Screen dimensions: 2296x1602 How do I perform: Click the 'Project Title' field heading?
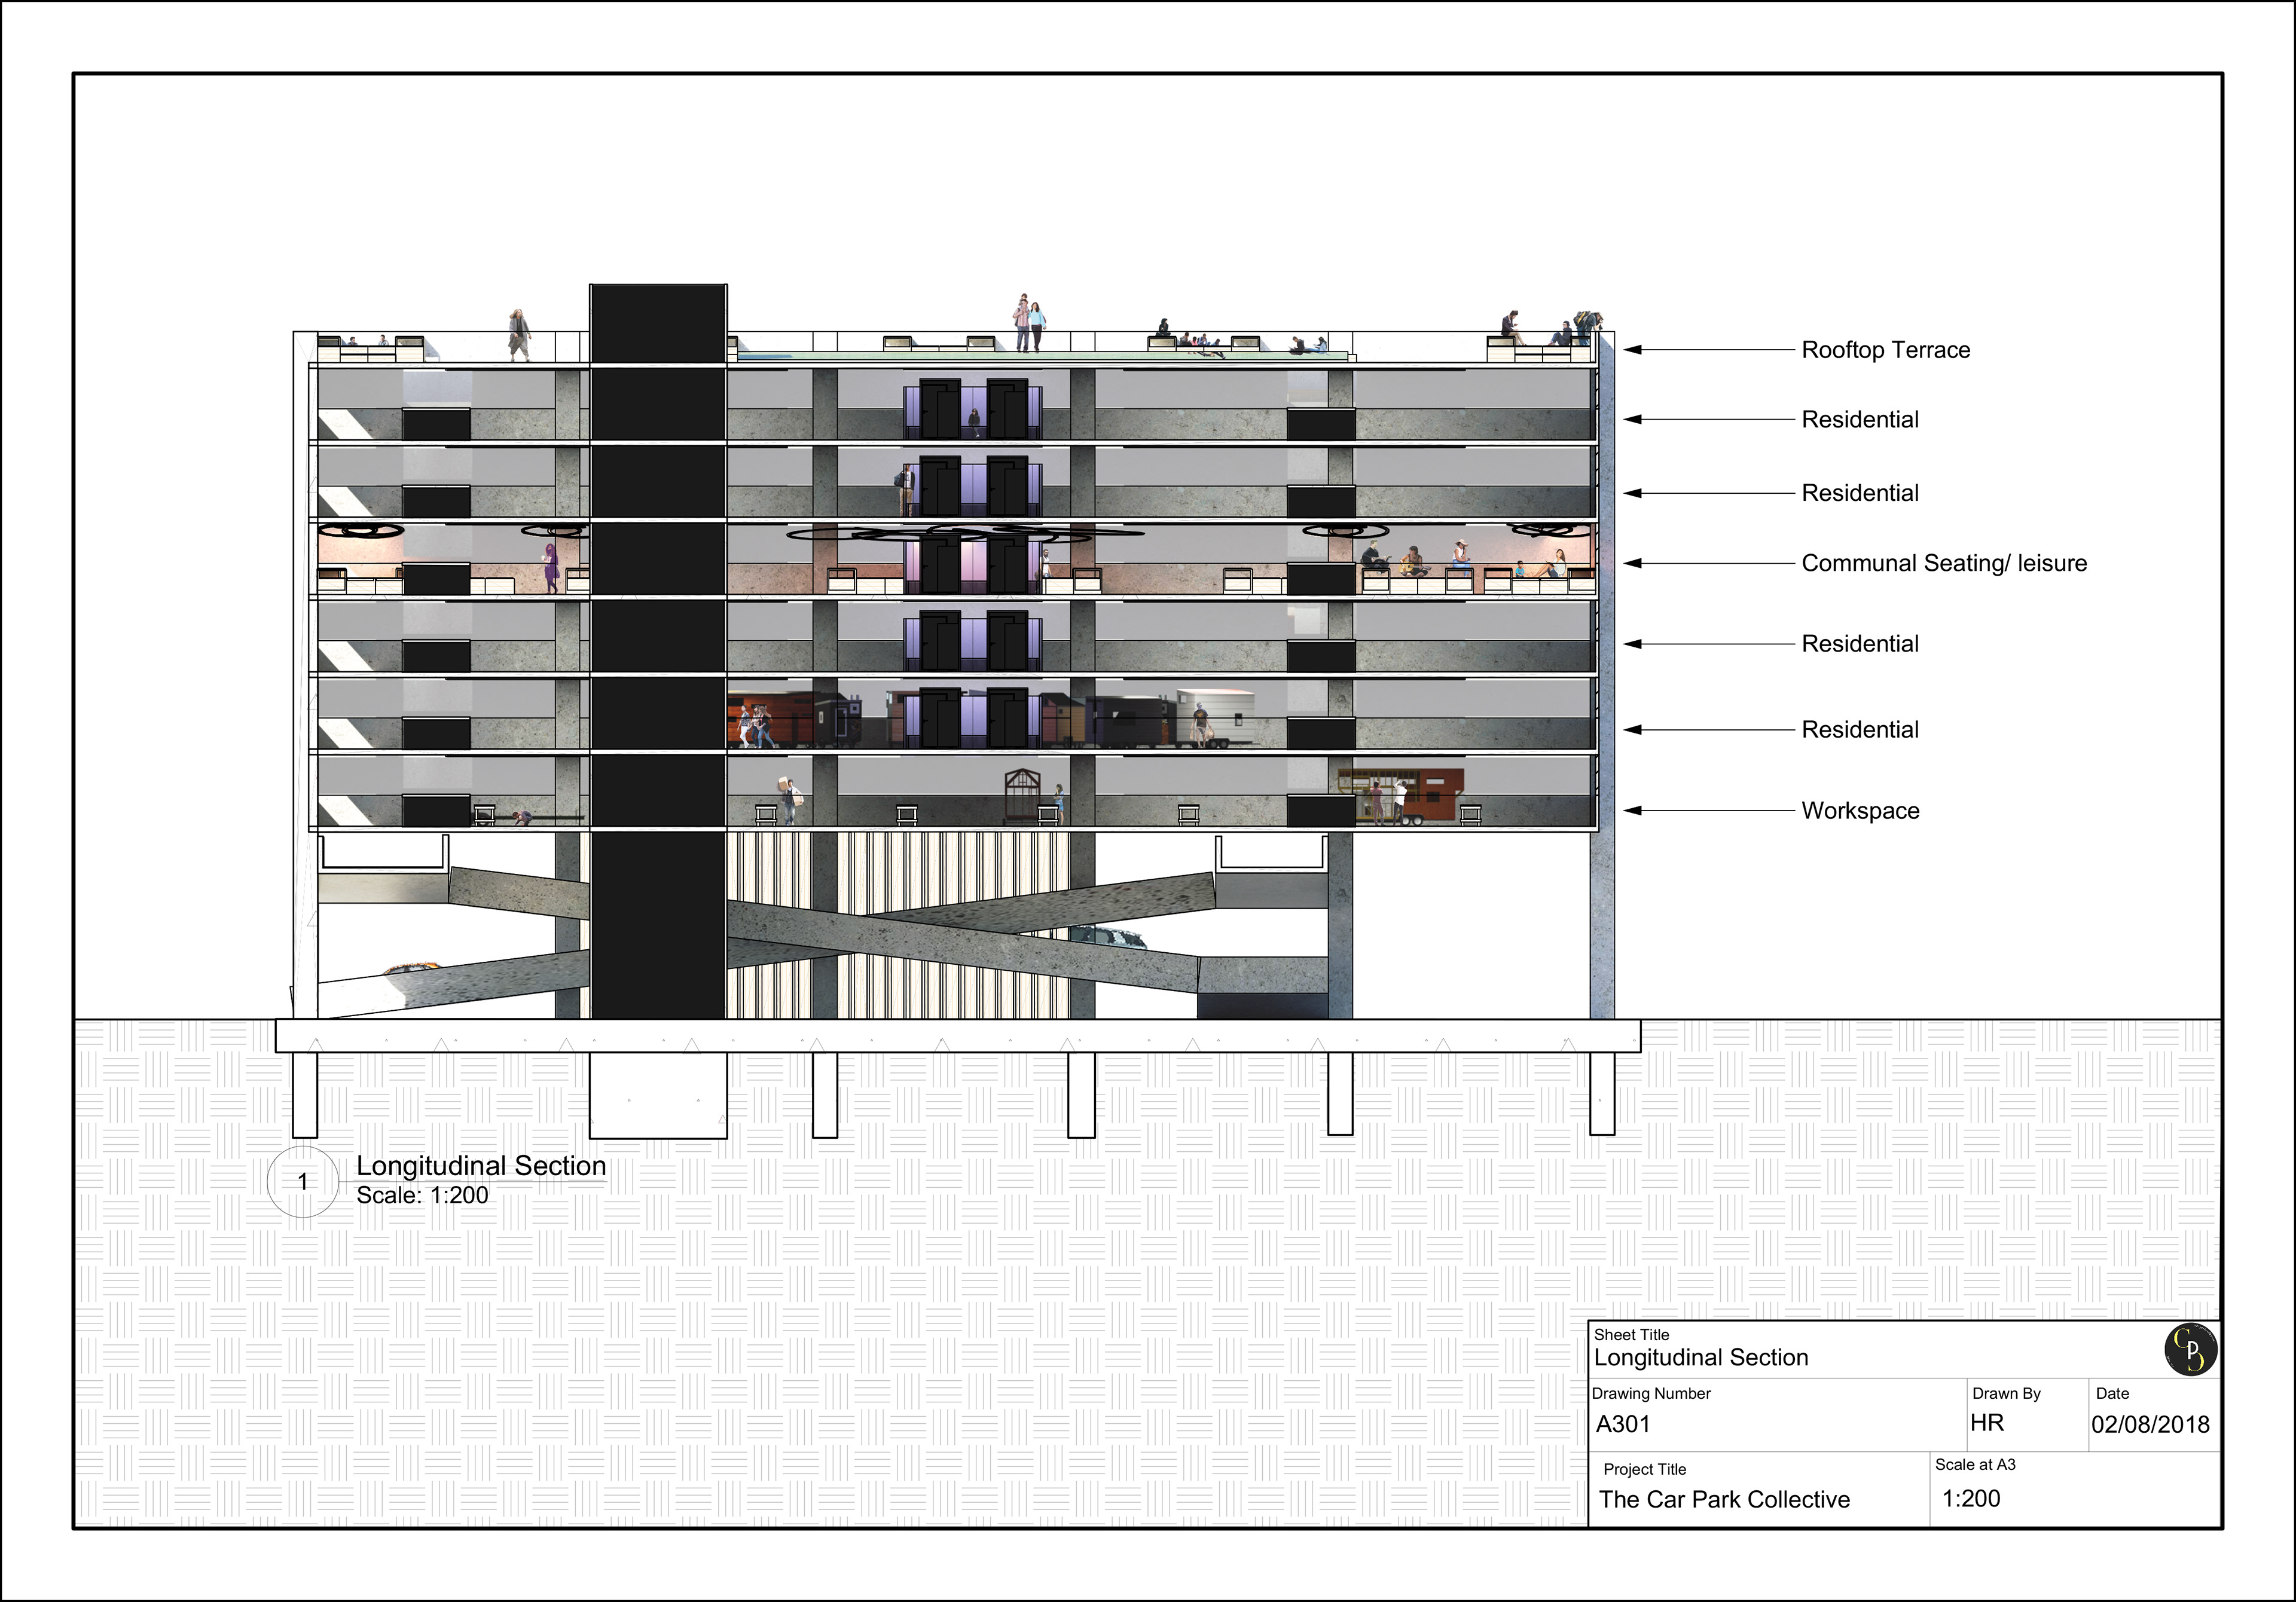[1644, 1469]
